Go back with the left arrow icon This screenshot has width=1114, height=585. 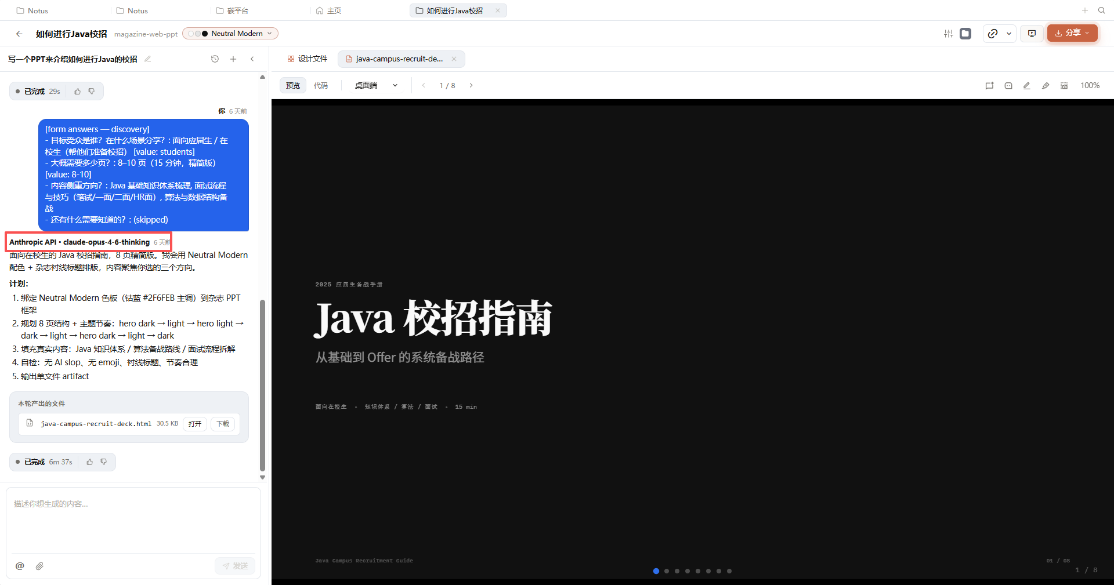19,34
